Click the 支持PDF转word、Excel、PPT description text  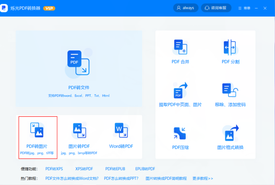tap(79, 96)
